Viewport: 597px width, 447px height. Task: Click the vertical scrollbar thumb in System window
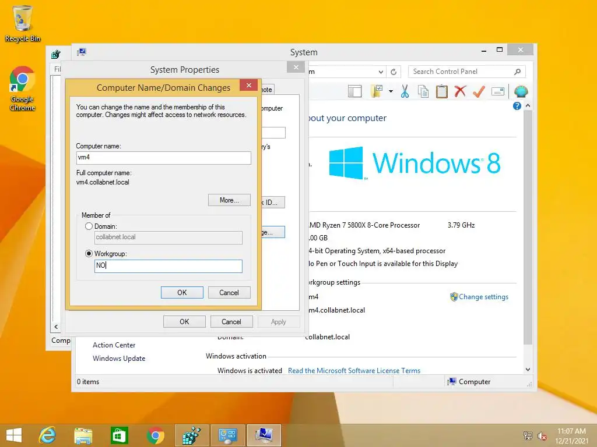[528, 228]
